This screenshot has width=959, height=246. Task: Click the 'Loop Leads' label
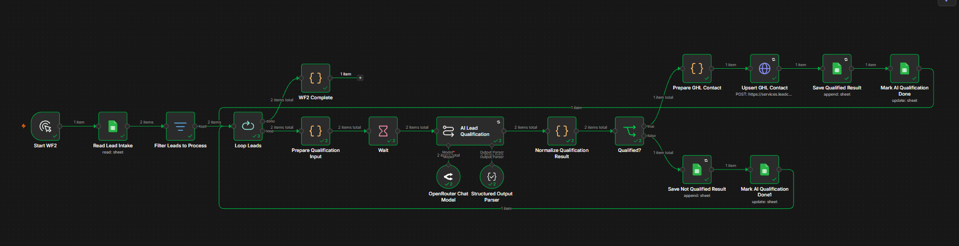248,146
